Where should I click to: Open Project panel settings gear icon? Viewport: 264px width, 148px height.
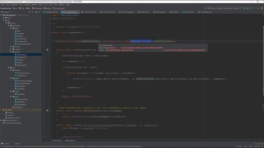point(36,12)
